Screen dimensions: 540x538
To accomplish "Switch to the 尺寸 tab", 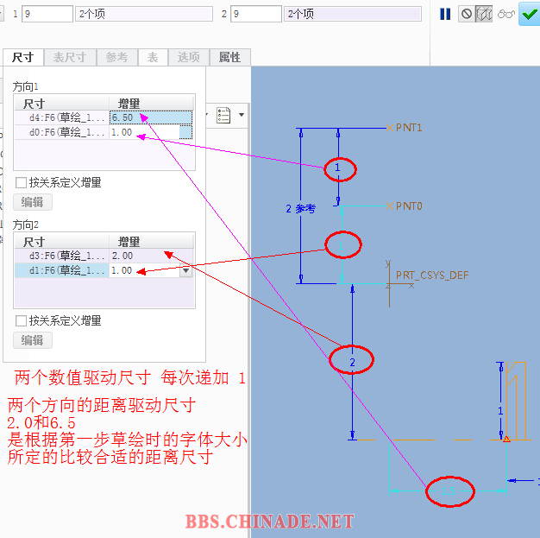I will pyautogui.click(x=23, y=57).
